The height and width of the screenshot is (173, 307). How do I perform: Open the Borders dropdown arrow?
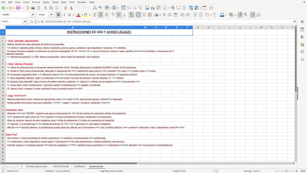click(x=211, y=15)
